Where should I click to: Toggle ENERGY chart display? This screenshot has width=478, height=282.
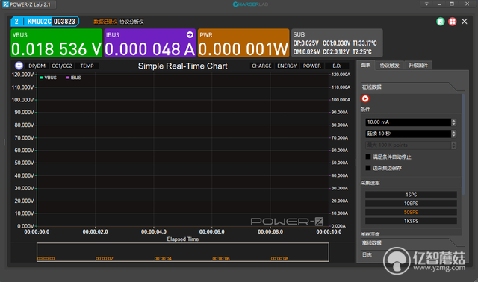tap(287, 66)
